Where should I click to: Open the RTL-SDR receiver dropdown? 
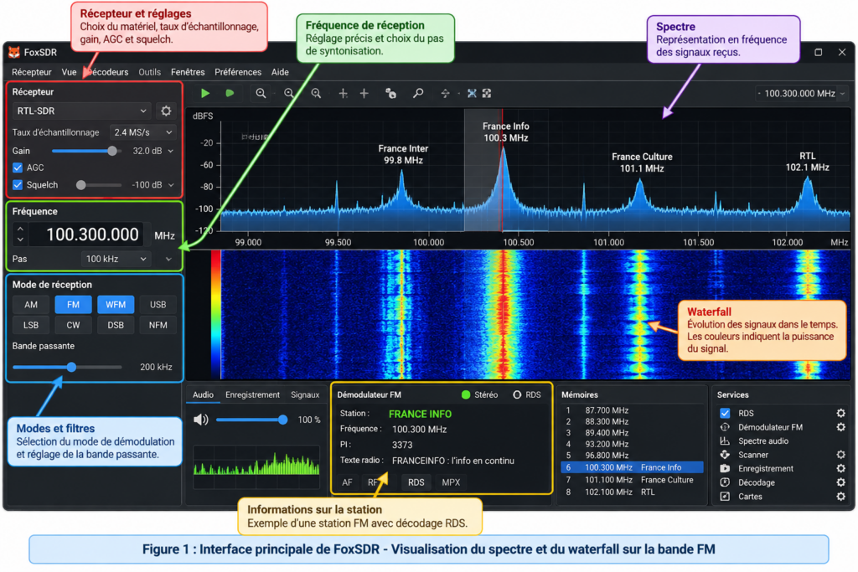pos(81,111)
